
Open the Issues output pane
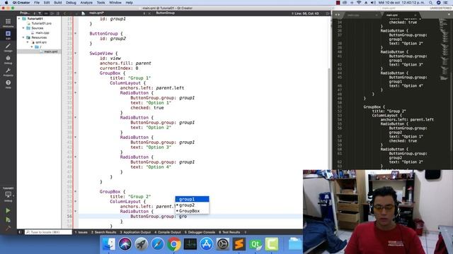tap(81, 232)
